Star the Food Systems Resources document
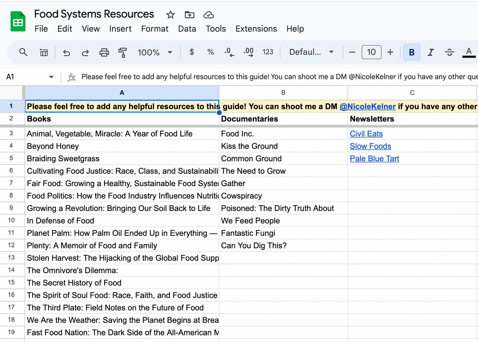The height and width of the screenshot is (342, 478). (170, 15)
